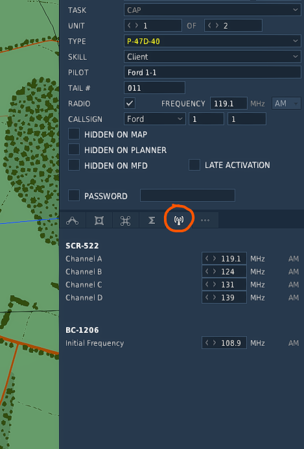Decrease Channel C frequency arrow
This screenshot has width=304, height=449.
[x=207, y=284]
